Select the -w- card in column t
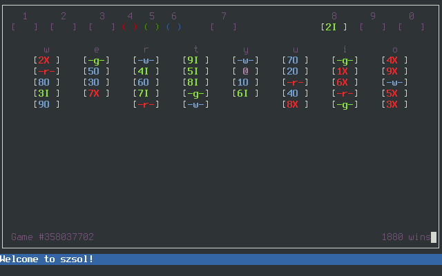Viewport: 442px width, 276px height. (196, 104)
